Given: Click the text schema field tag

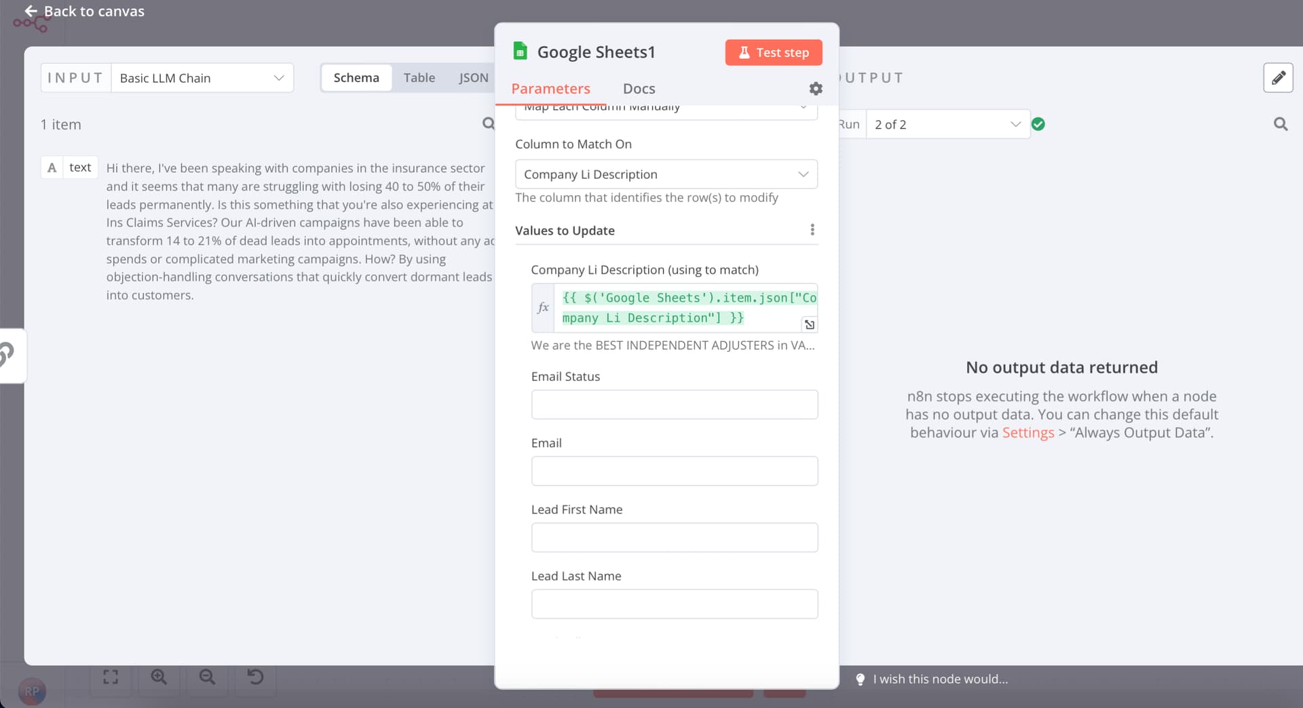Looking at the screenshot, I should click(80, 168).
